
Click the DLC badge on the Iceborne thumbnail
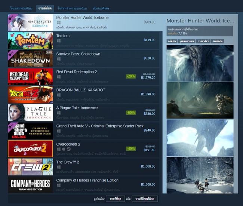click(11, 18)
